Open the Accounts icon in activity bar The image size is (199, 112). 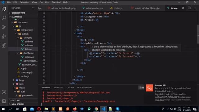point(4,92)
